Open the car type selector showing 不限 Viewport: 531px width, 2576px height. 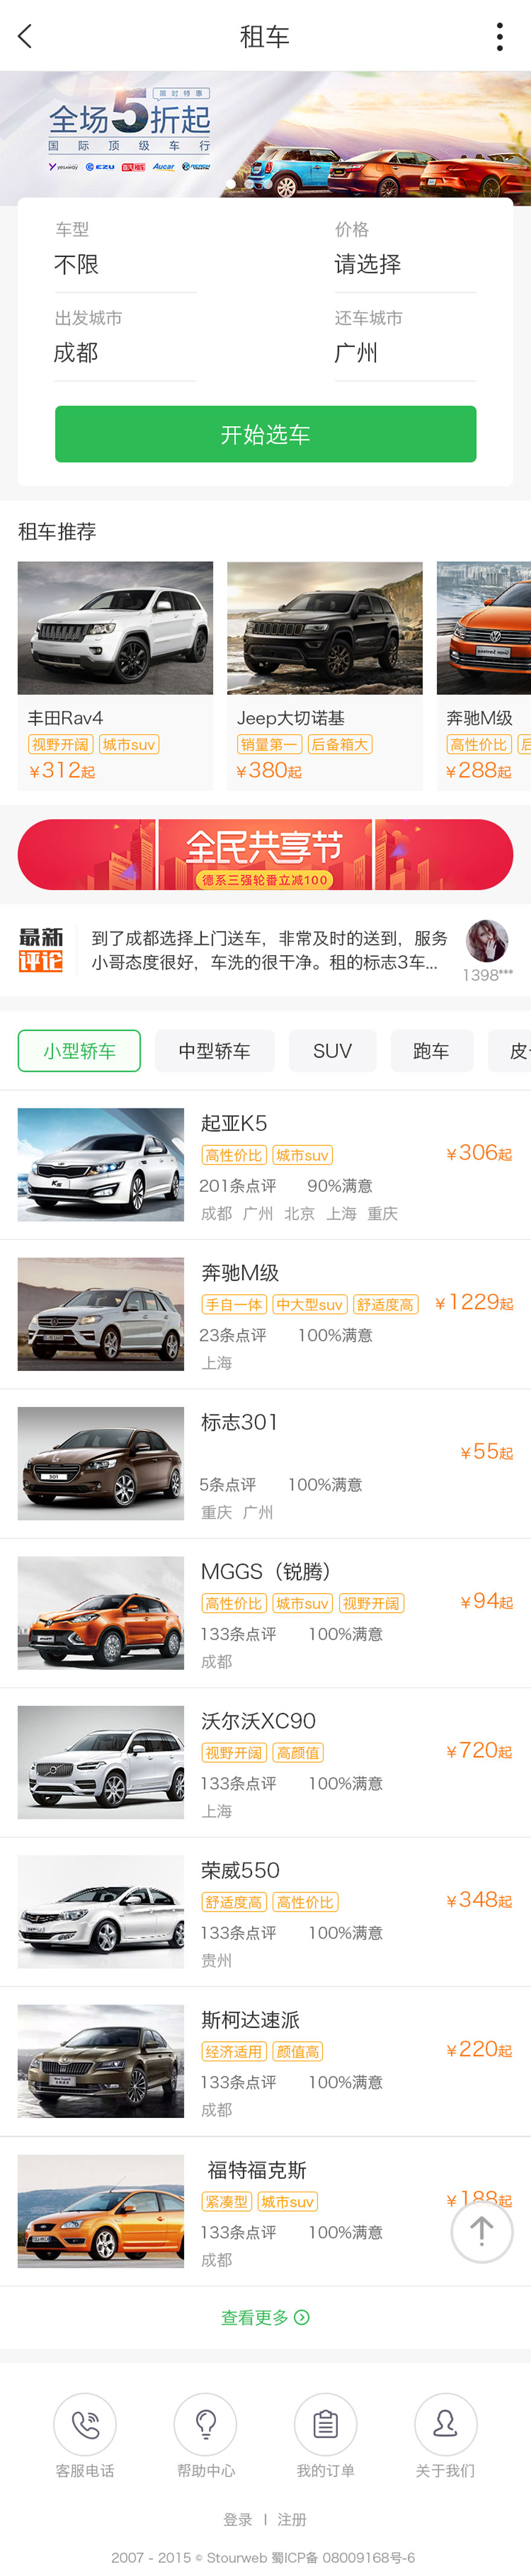(x=125, y=265)
